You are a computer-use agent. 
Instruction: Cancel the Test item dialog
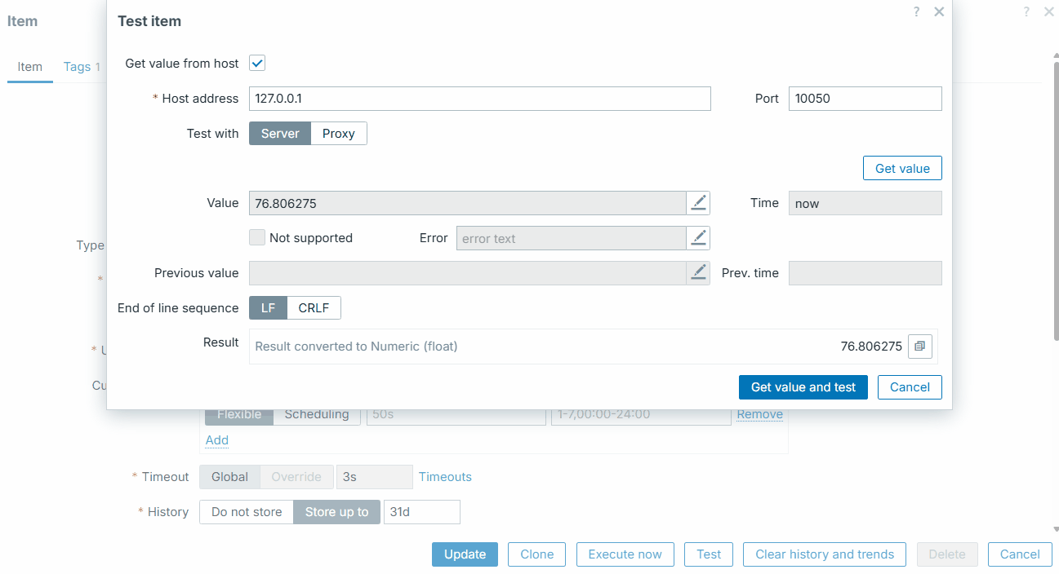point(910,387)
